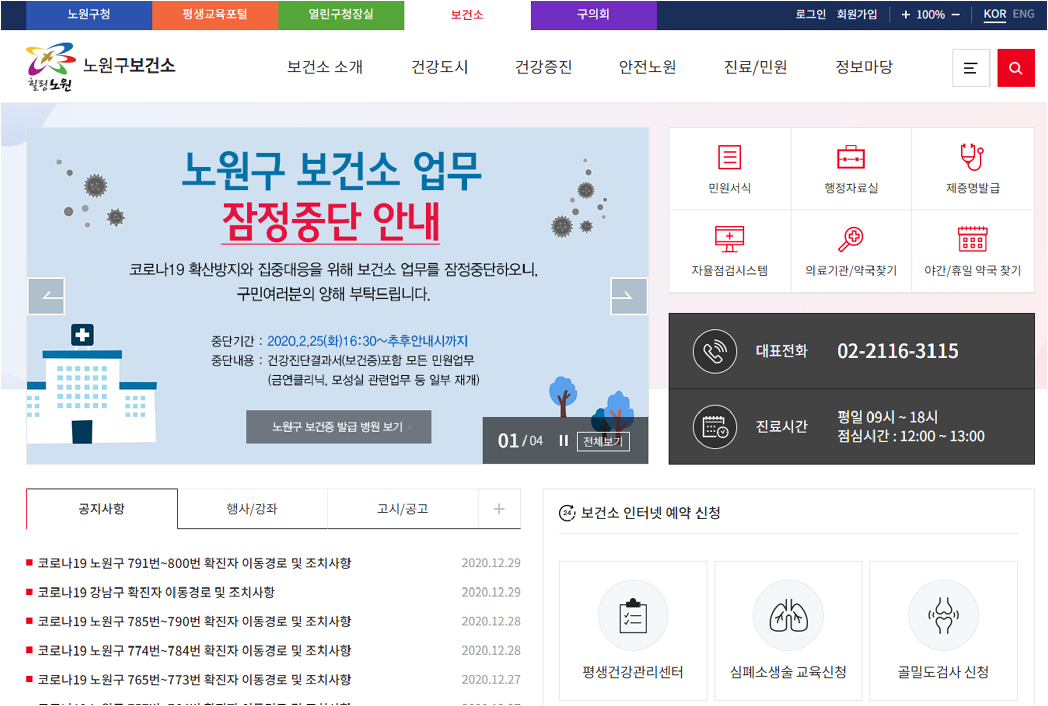The height and width of the screenshot is (706, 1048).
Task: Click the 제증명발급 stethoscope icon
Action: pos(972,157)
